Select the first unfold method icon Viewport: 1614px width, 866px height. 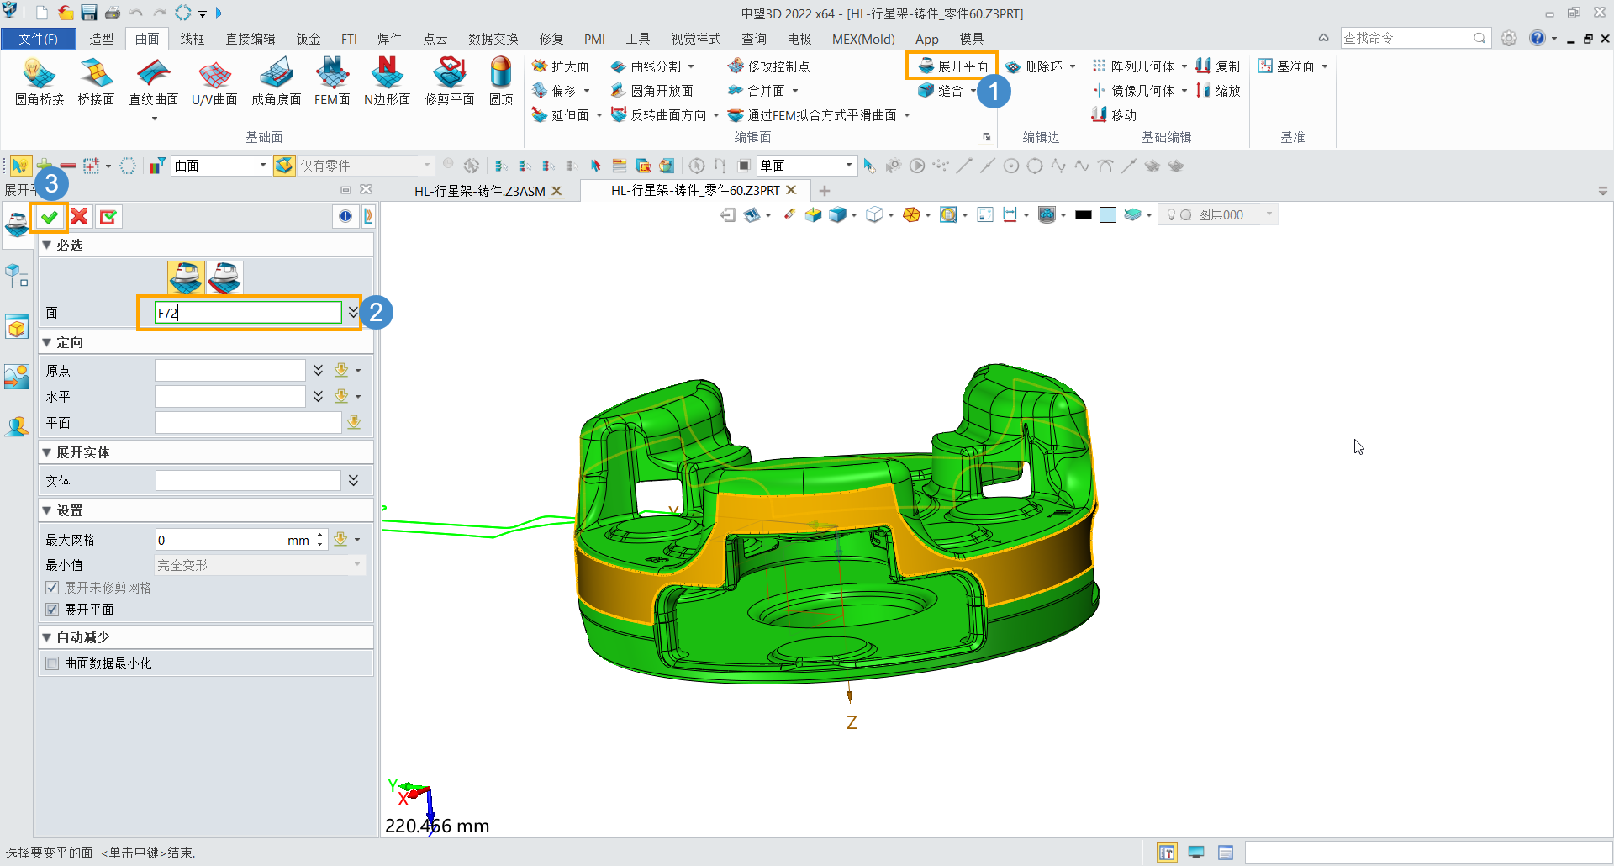tap(186, 277)
